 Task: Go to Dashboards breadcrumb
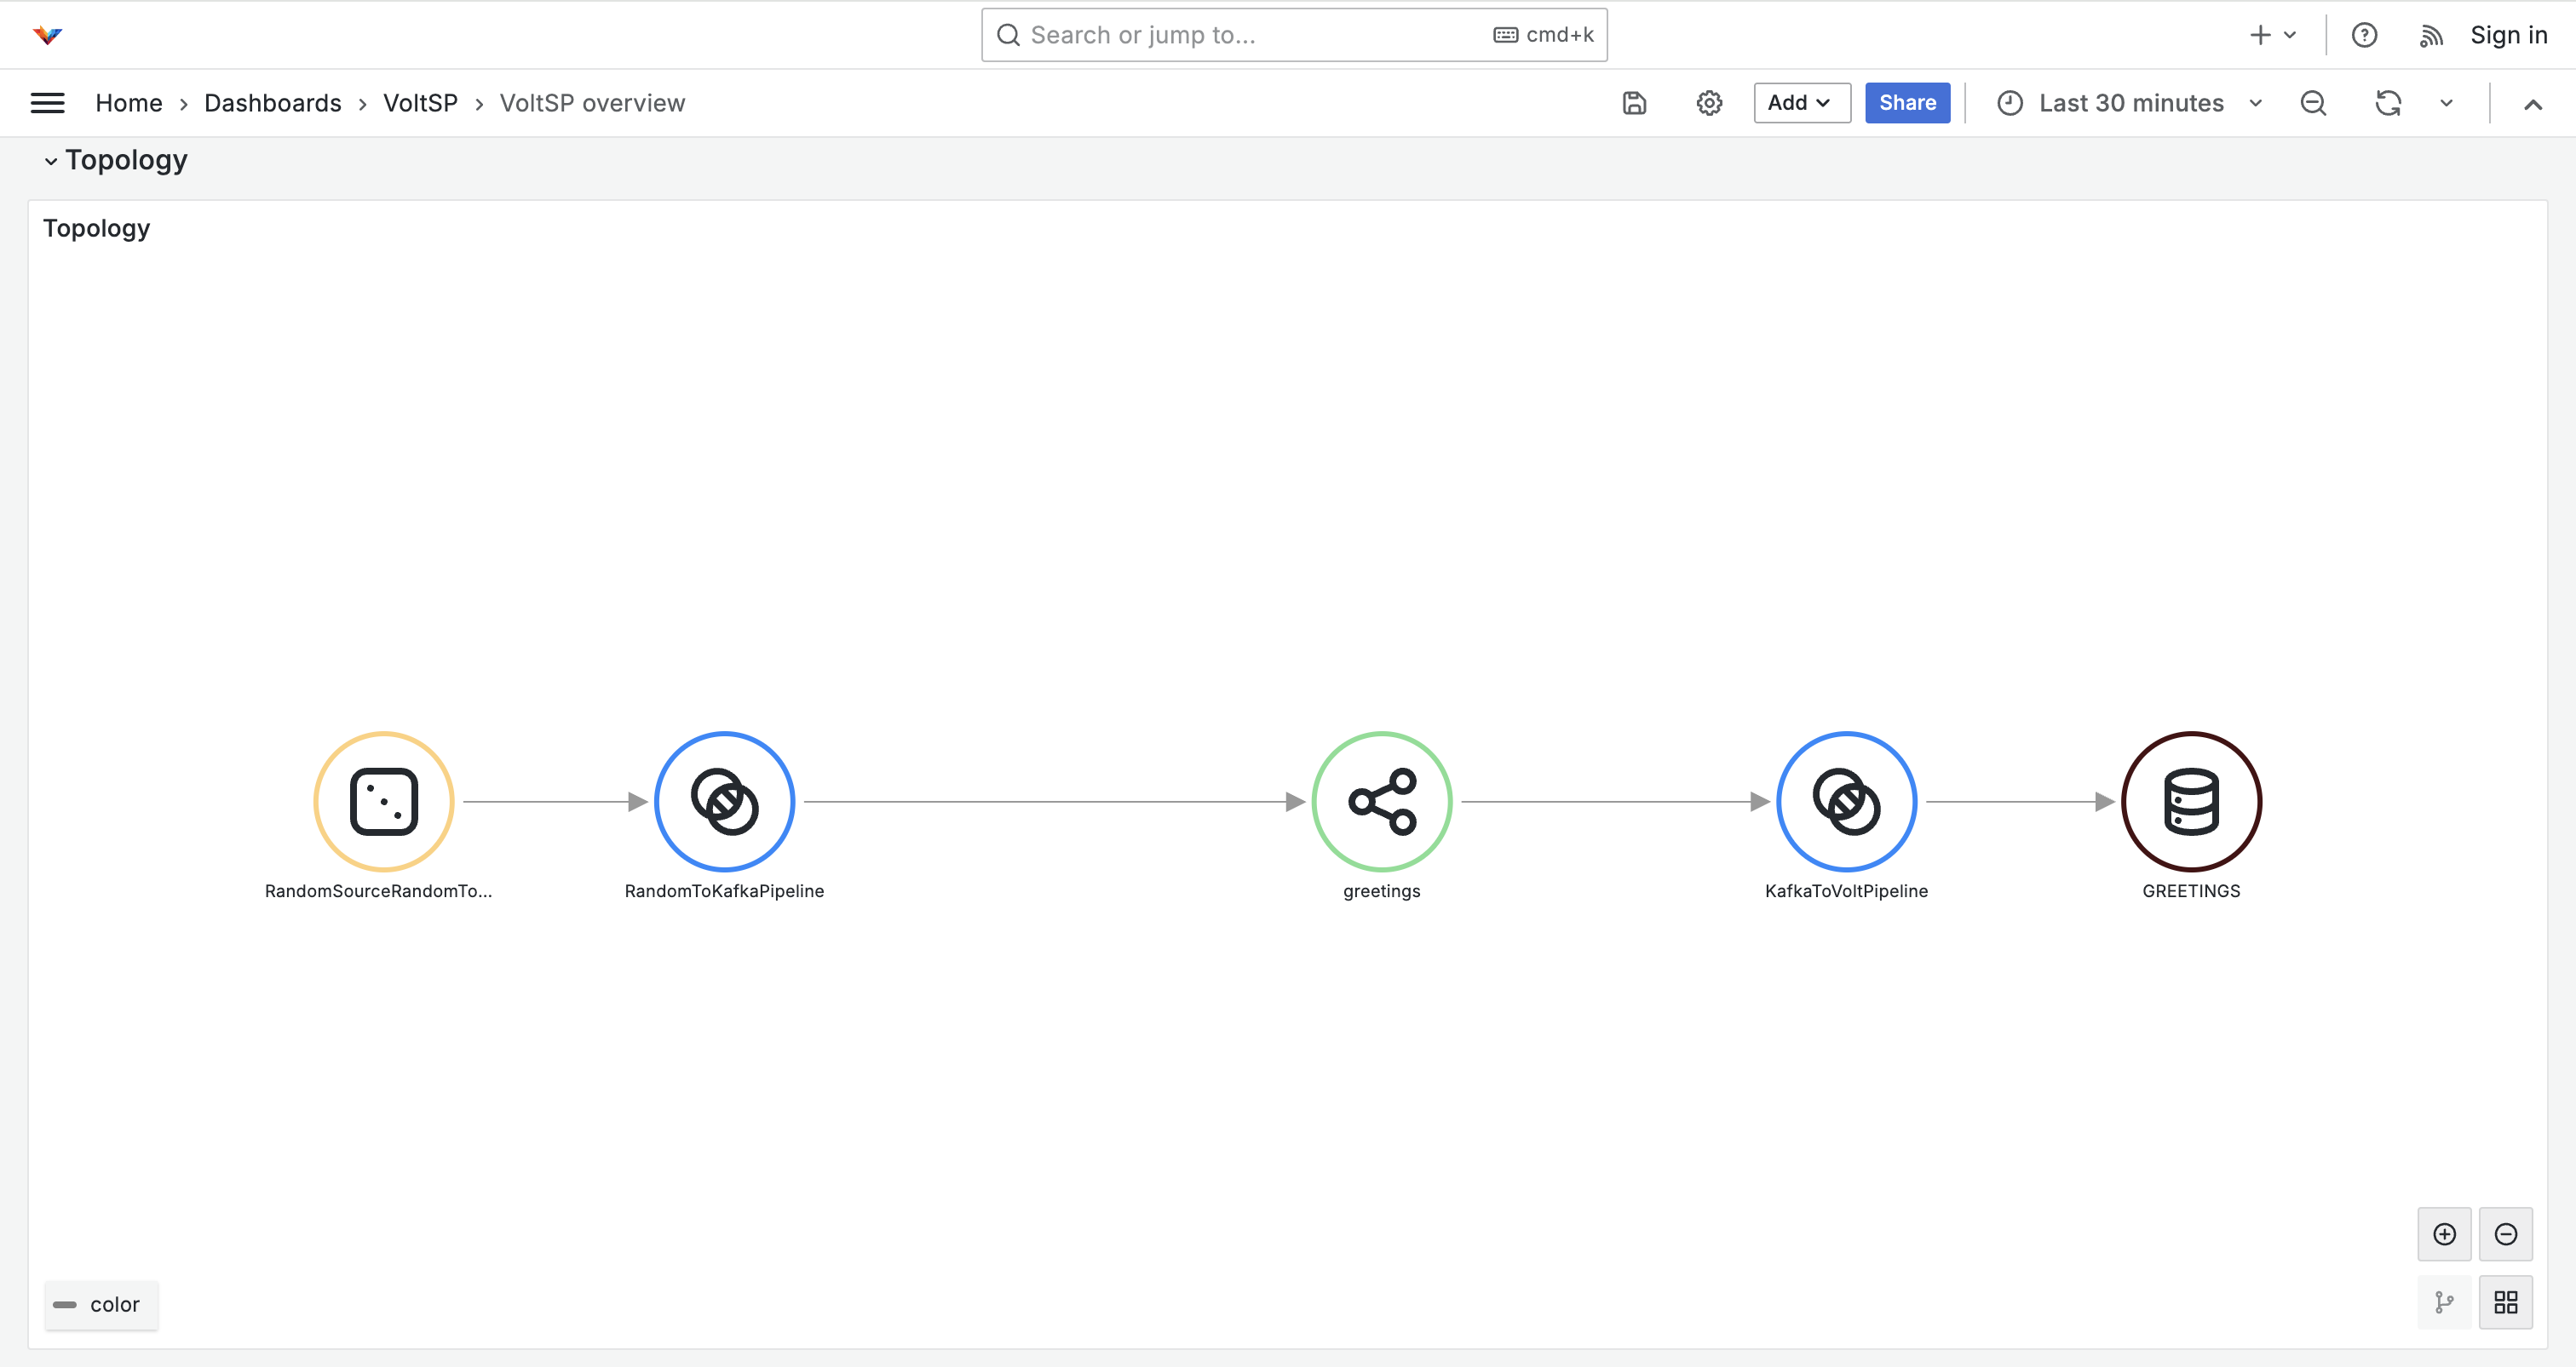[272, 103]
